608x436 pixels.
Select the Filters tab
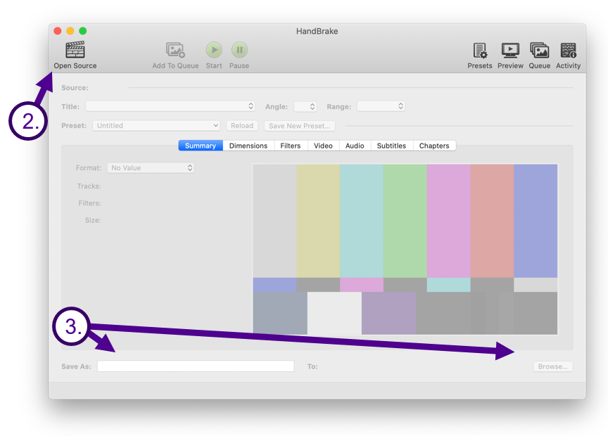pyautogui.click(x=290, y=146)
